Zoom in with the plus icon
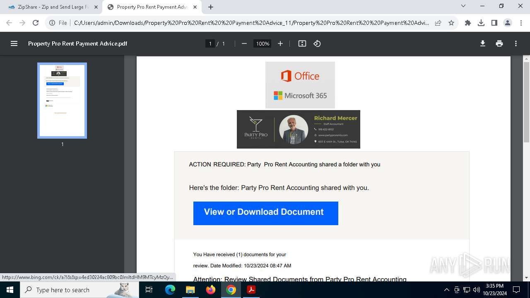Screen dimensions: 530x298 280,43
